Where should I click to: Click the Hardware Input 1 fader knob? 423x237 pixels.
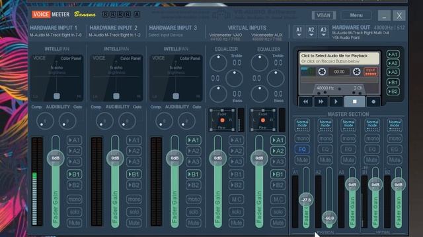click(x=56, y=158)
